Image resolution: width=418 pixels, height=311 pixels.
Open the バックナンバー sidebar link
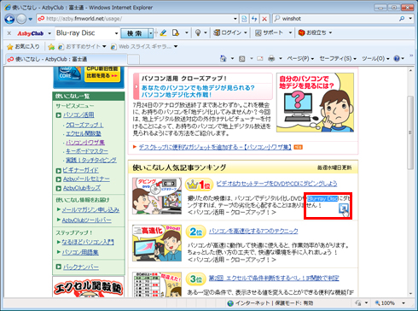(81, 267)
